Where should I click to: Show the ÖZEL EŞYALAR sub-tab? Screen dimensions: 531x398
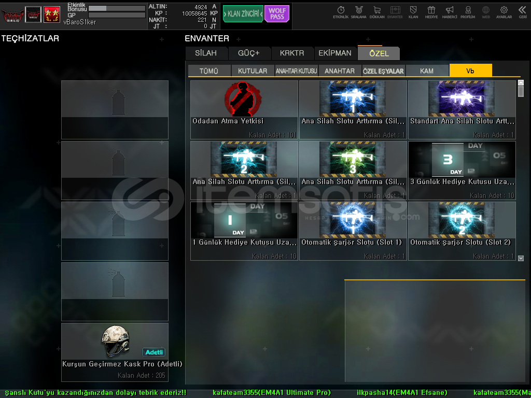(383, 70)
